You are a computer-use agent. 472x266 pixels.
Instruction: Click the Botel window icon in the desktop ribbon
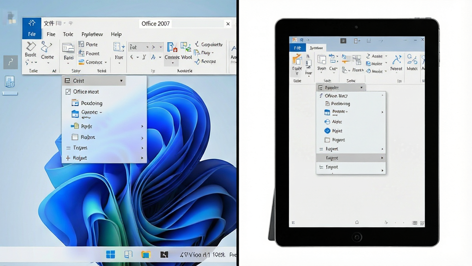68,48
